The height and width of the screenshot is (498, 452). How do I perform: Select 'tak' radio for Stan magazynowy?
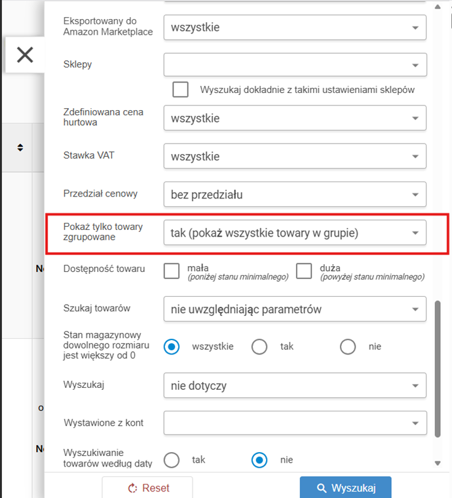pyautogui.click(x=259, y=347)
